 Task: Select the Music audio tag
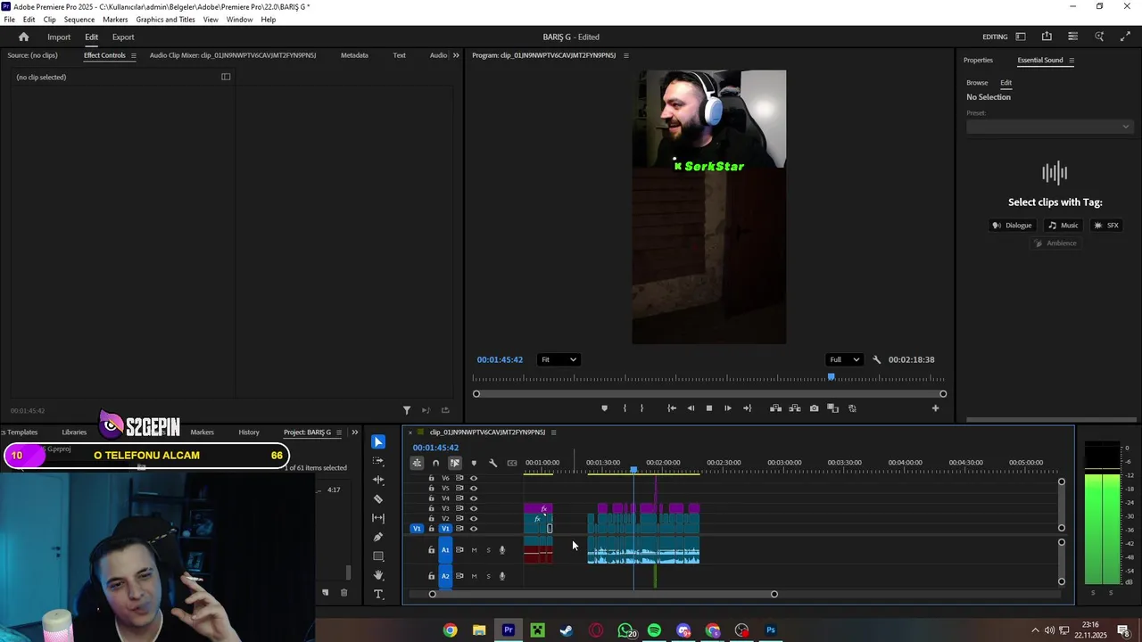[1063, 226]
